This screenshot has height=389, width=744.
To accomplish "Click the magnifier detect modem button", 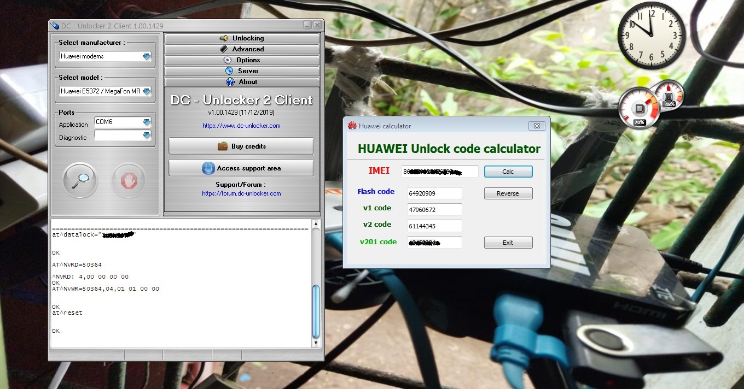I will [80, 180].
